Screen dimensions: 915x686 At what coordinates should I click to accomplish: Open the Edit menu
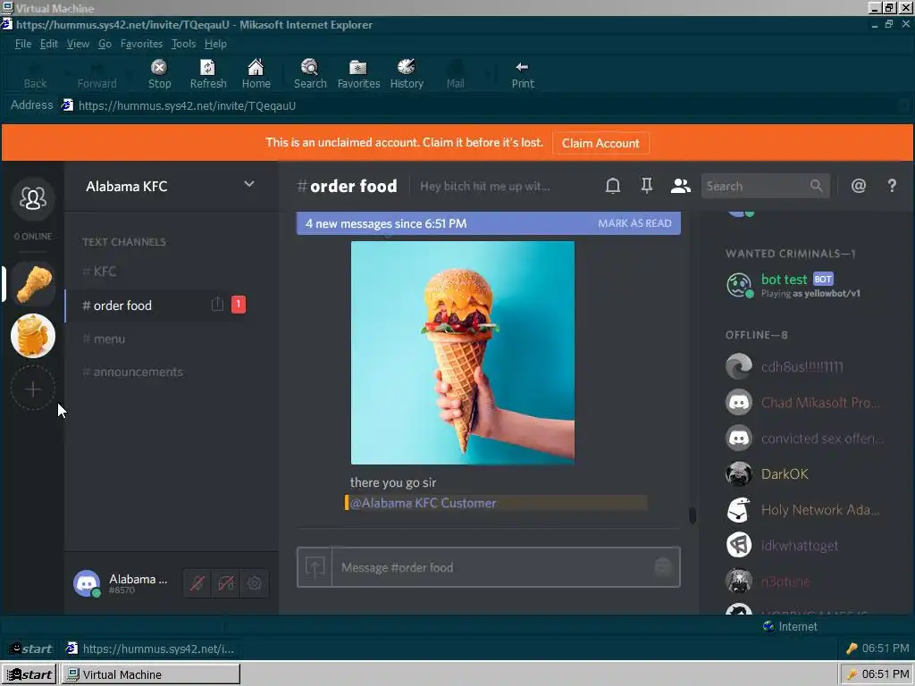[49, 44]
